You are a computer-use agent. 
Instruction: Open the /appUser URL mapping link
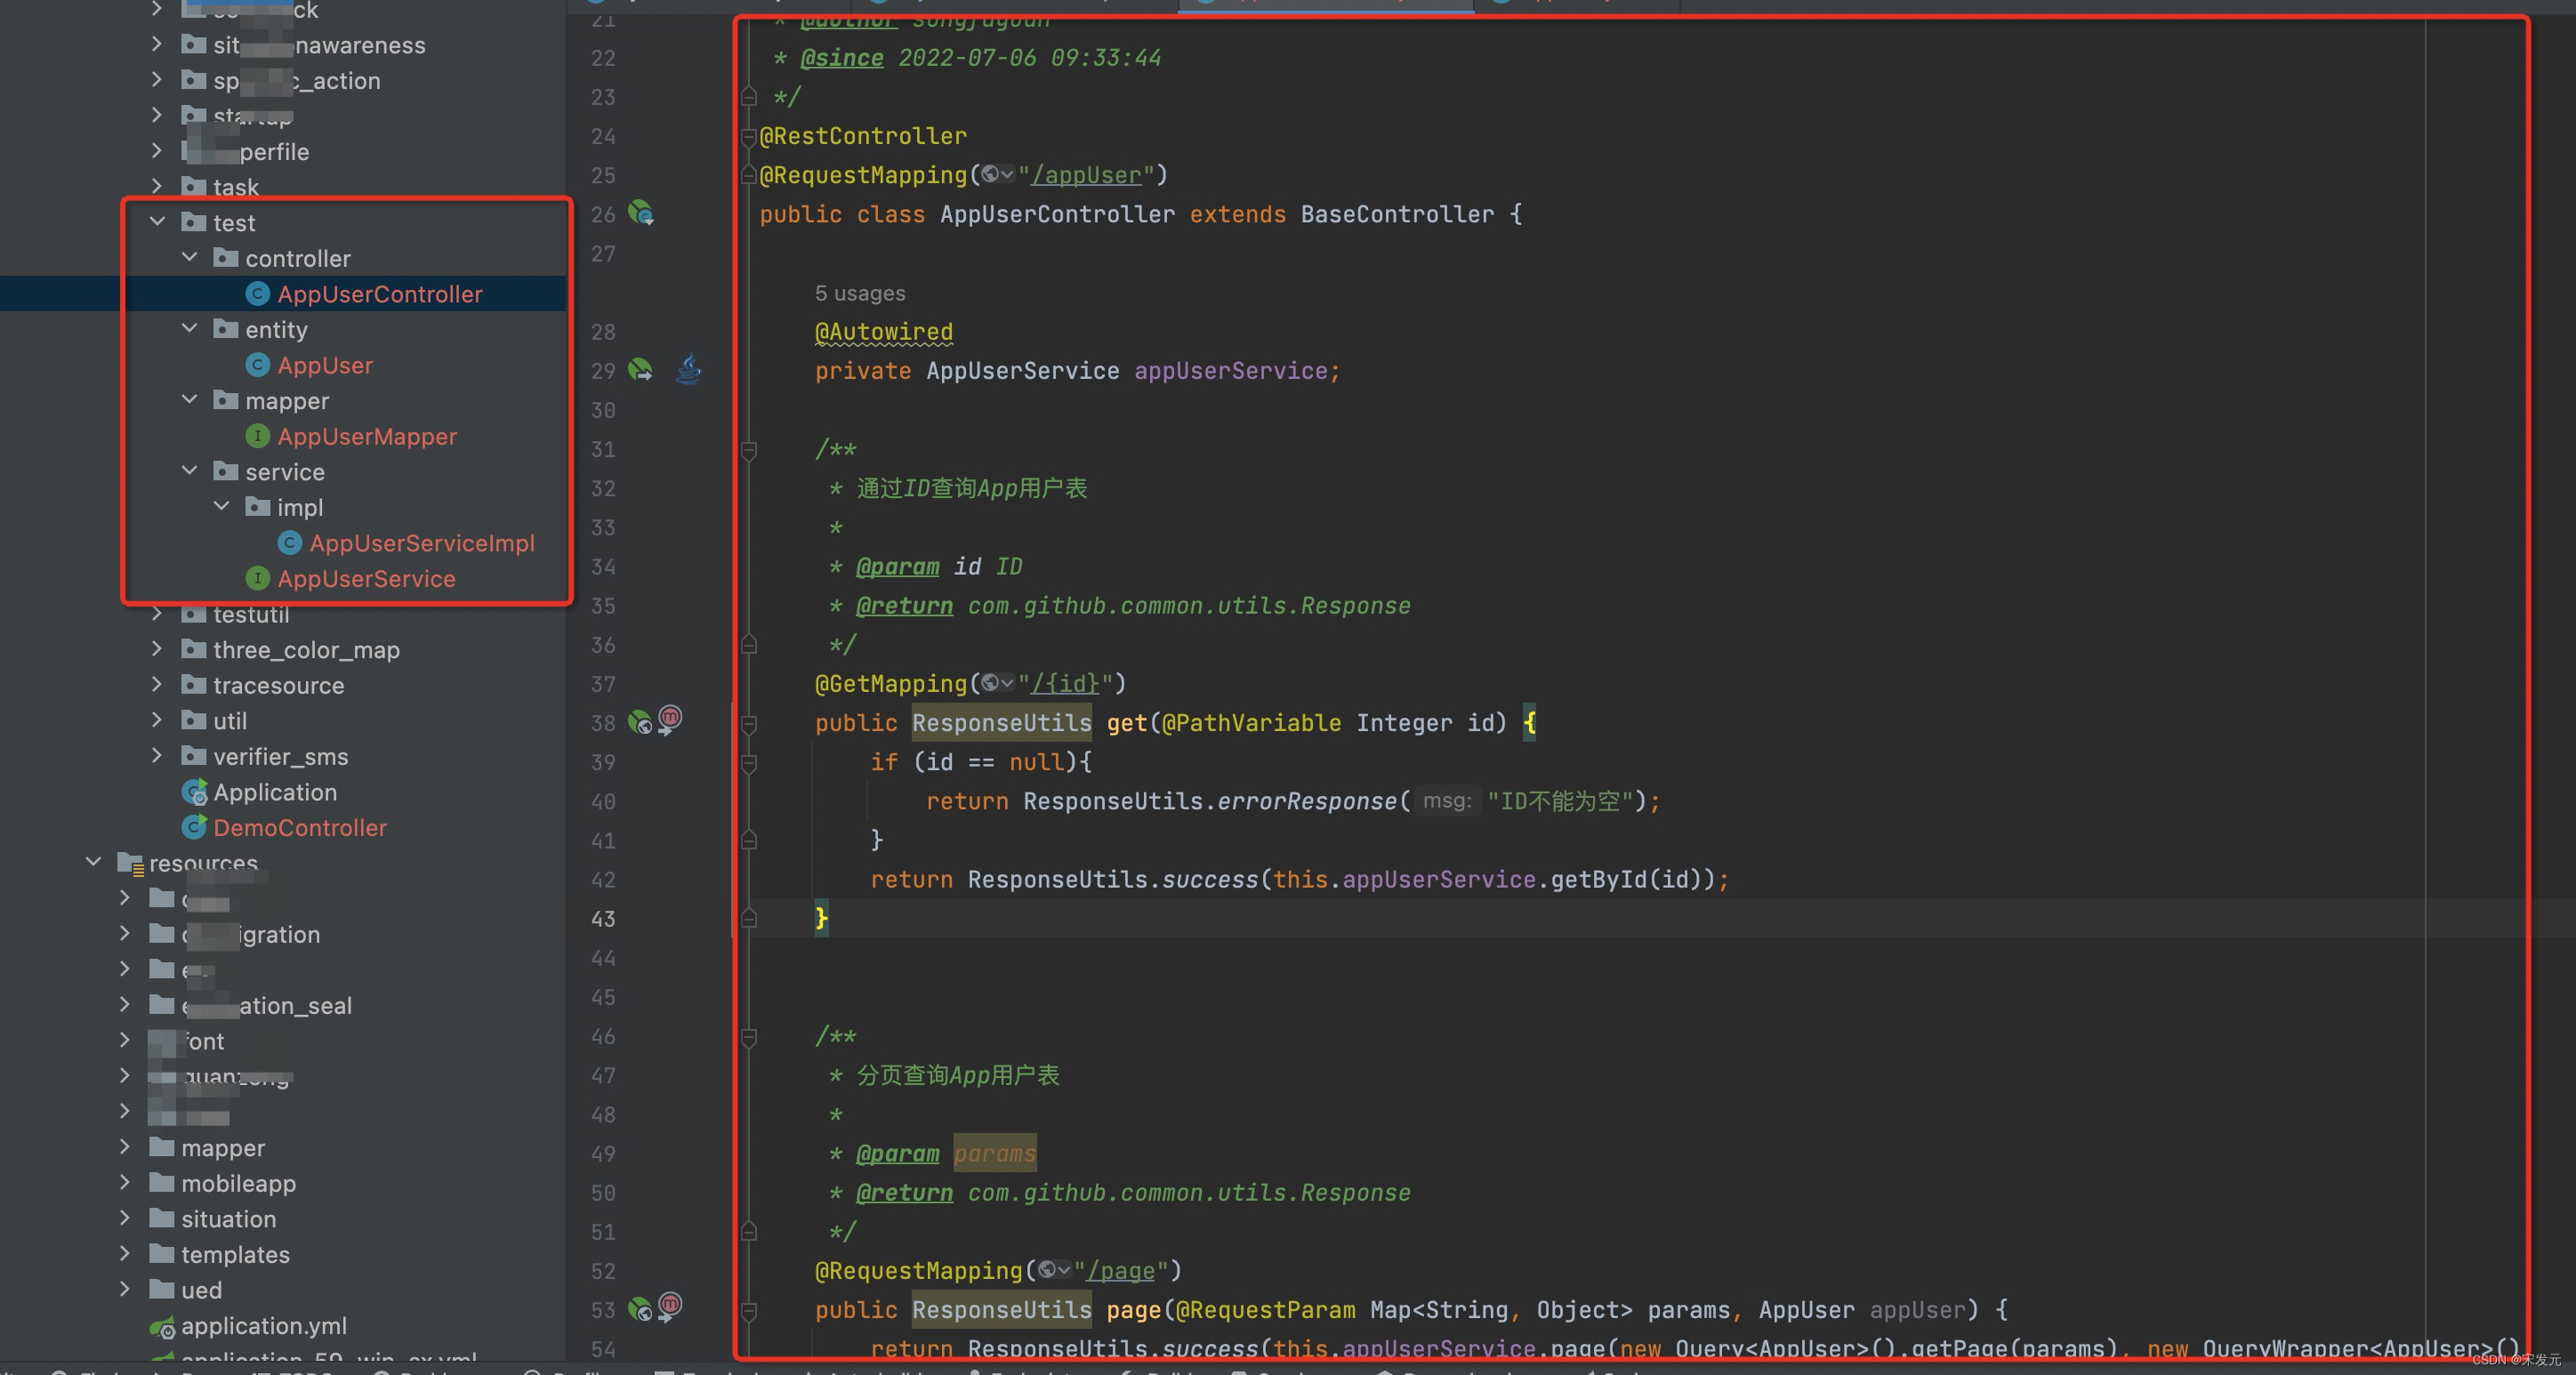click(x=1086, y=175)
